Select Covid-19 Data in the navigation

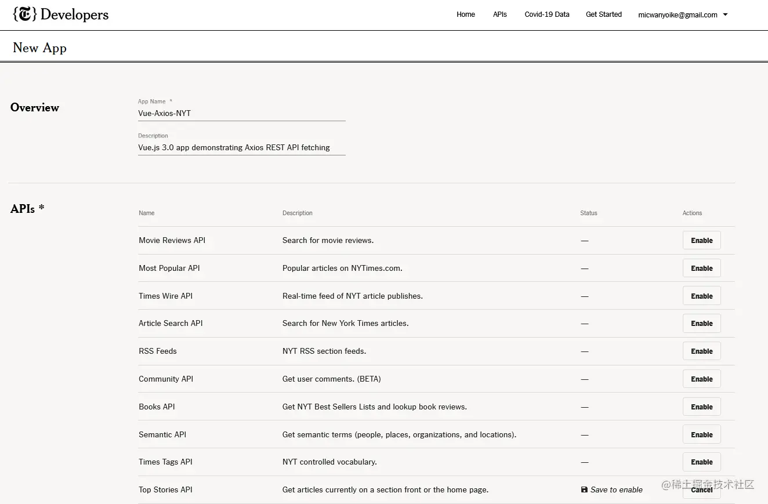[546, 14]
